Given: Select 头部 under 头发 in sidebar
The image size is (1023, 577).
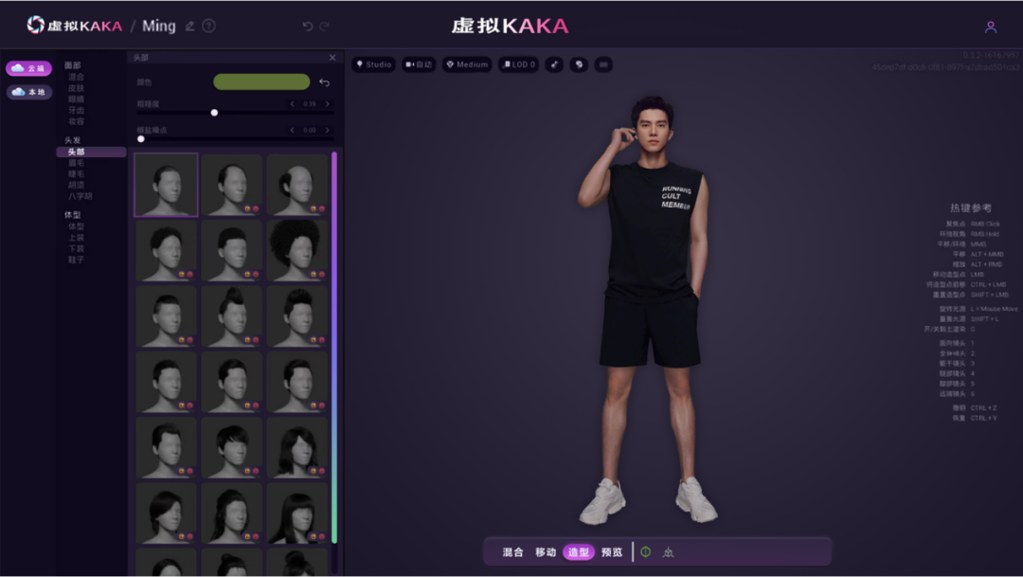Looking at the screenshot, I should click(91, 153).
